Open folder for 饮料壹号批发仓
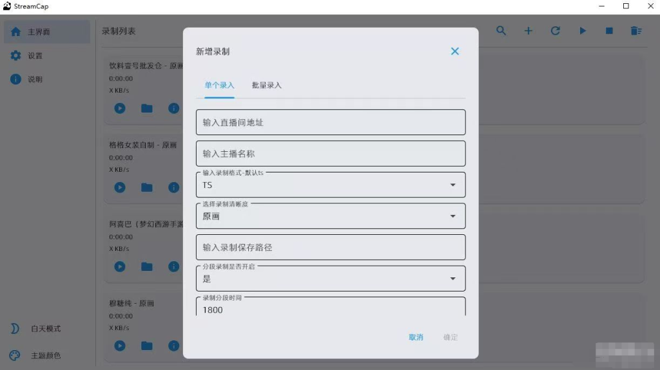Viewport: 660px width, 370px height. point(146,109)
